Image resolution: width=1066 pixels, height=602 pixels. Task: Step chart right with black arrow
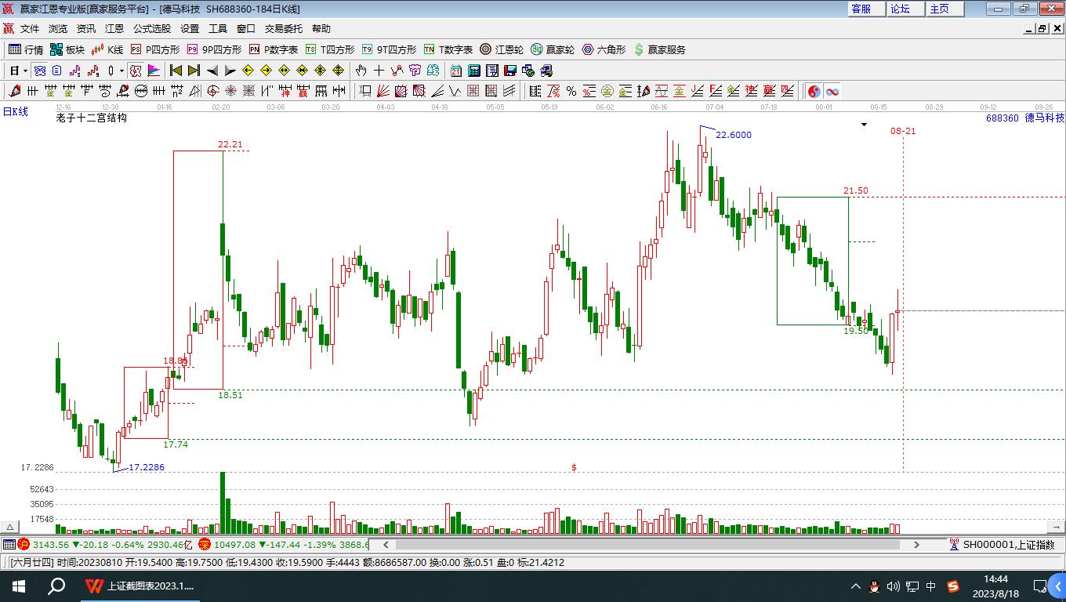[230, 71]
